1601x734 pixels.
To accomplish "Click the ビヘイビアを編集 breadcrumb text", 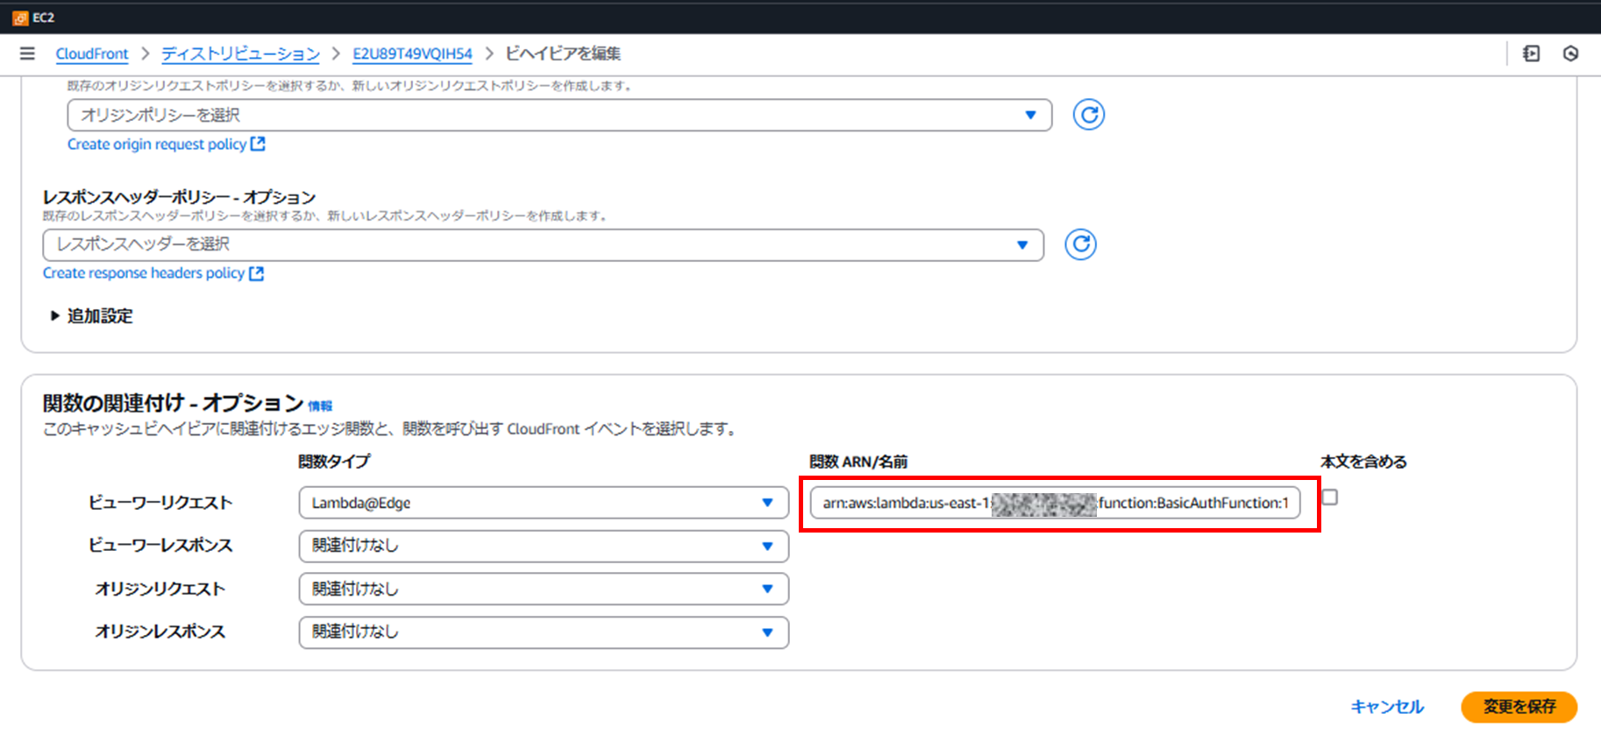I will click(563, 53).
